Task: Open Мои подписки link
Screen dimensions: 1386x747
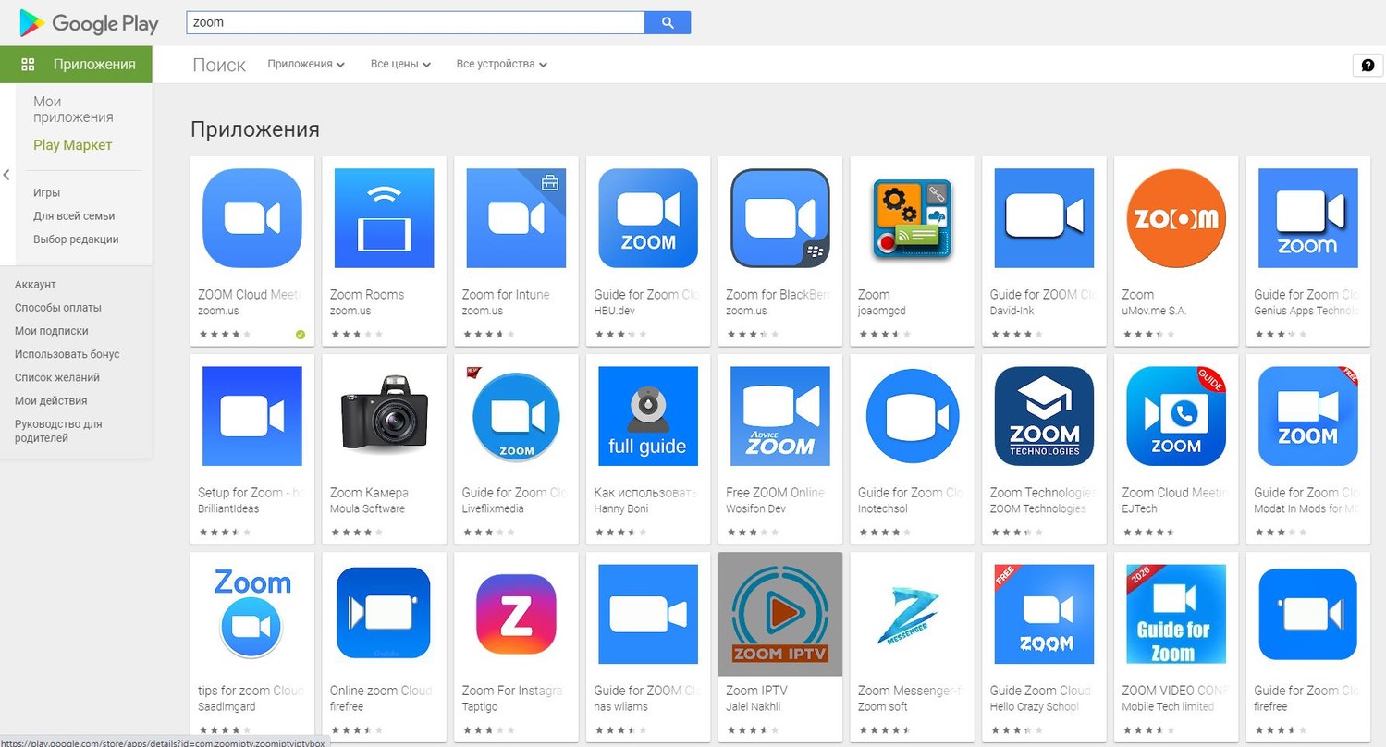Action: [52, 331]
